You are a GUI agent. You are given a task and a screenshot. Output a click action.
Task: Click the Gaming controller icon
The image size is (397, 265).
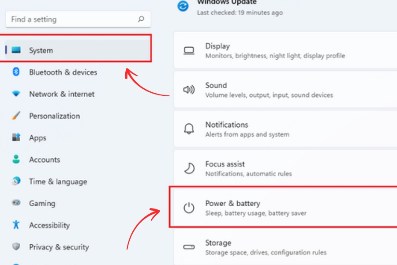16,203
